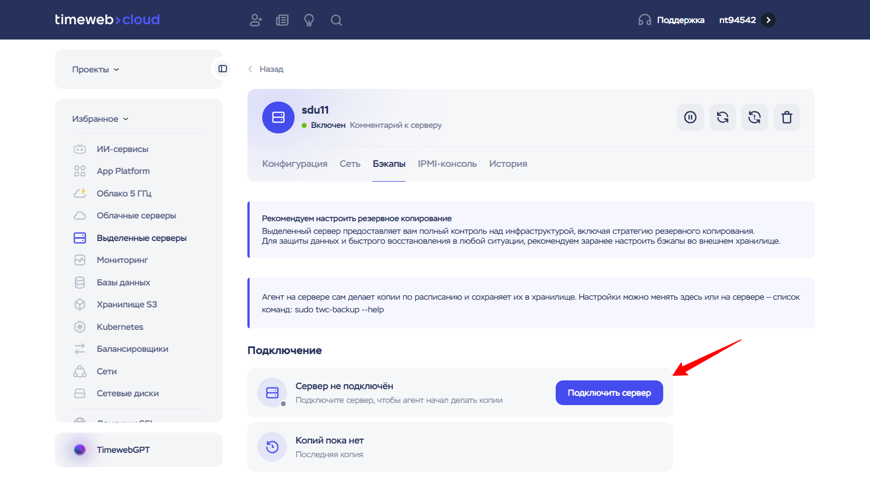
Task: Edit Комментарий к серверу field
Action: (396, 125)
